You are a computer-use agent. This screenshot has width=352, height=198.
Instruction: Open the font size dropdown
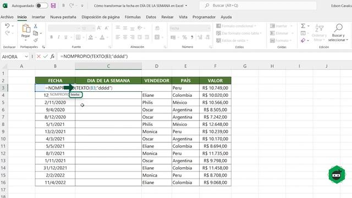(94, 28)
